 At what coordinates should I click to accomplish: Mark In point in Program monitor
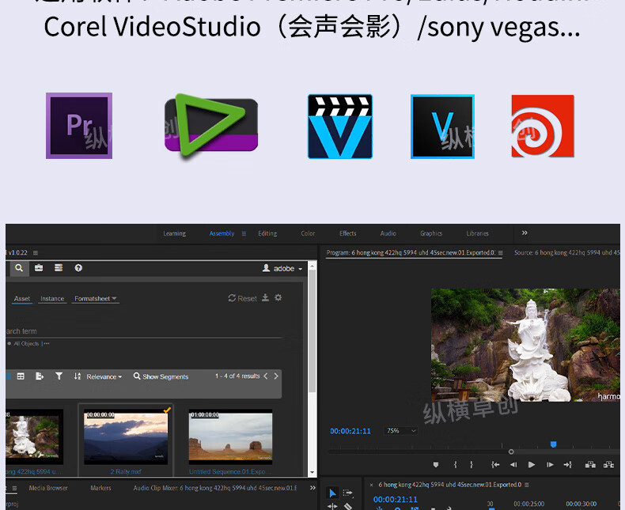(455, 465)
